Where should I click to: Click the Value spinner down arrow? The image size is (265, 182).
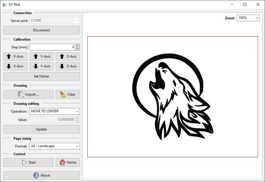[77, 121]
